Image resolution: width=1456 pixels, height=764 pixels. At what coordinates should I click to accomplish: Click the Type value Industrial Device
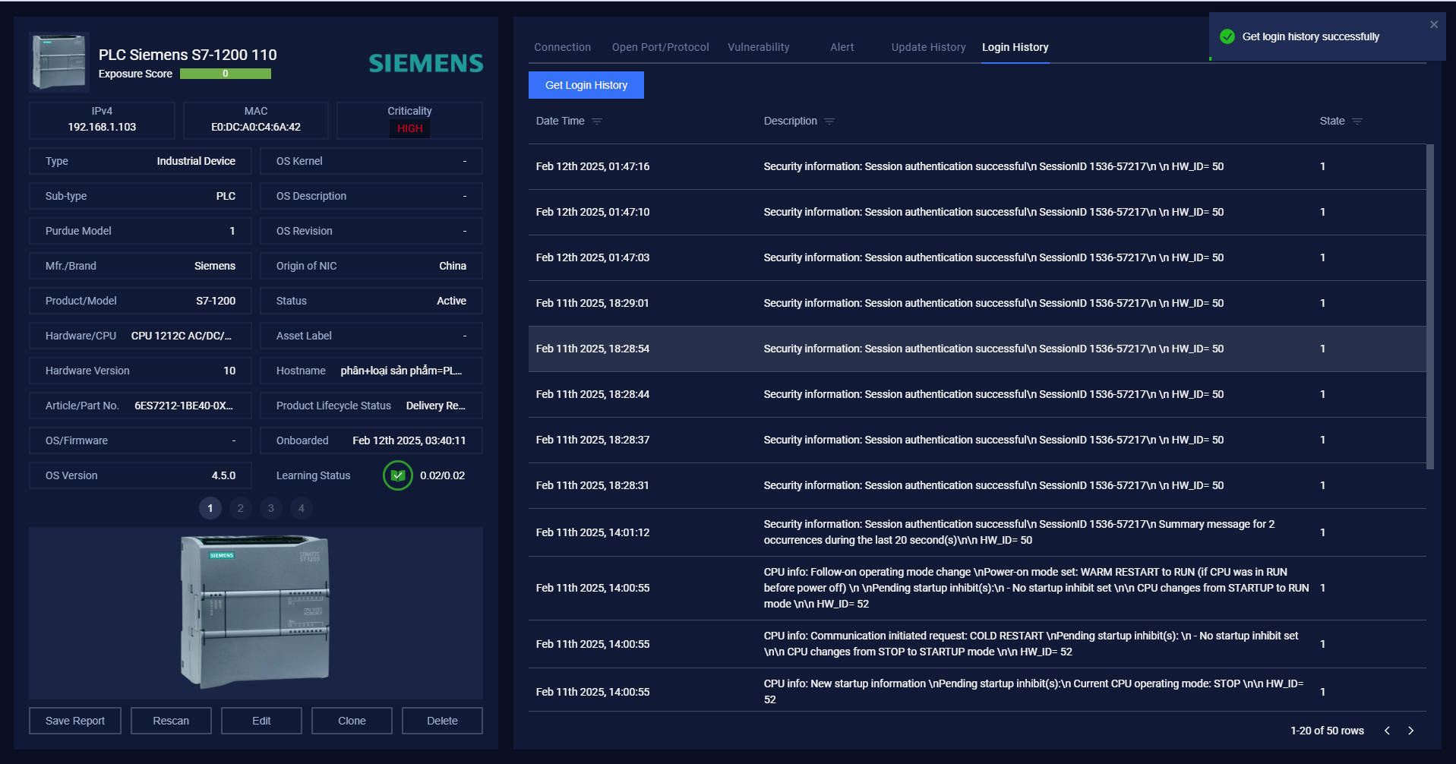coord(196,161)
